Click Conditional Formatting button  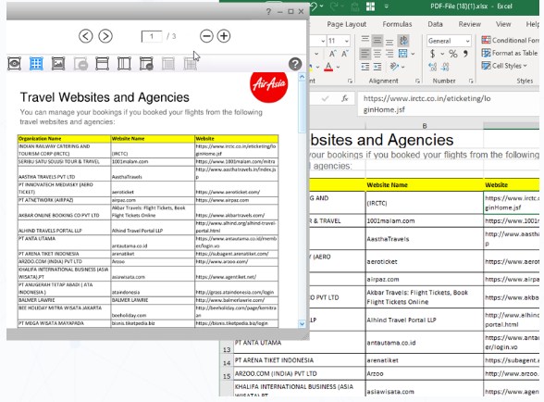(x=510, y=41)
